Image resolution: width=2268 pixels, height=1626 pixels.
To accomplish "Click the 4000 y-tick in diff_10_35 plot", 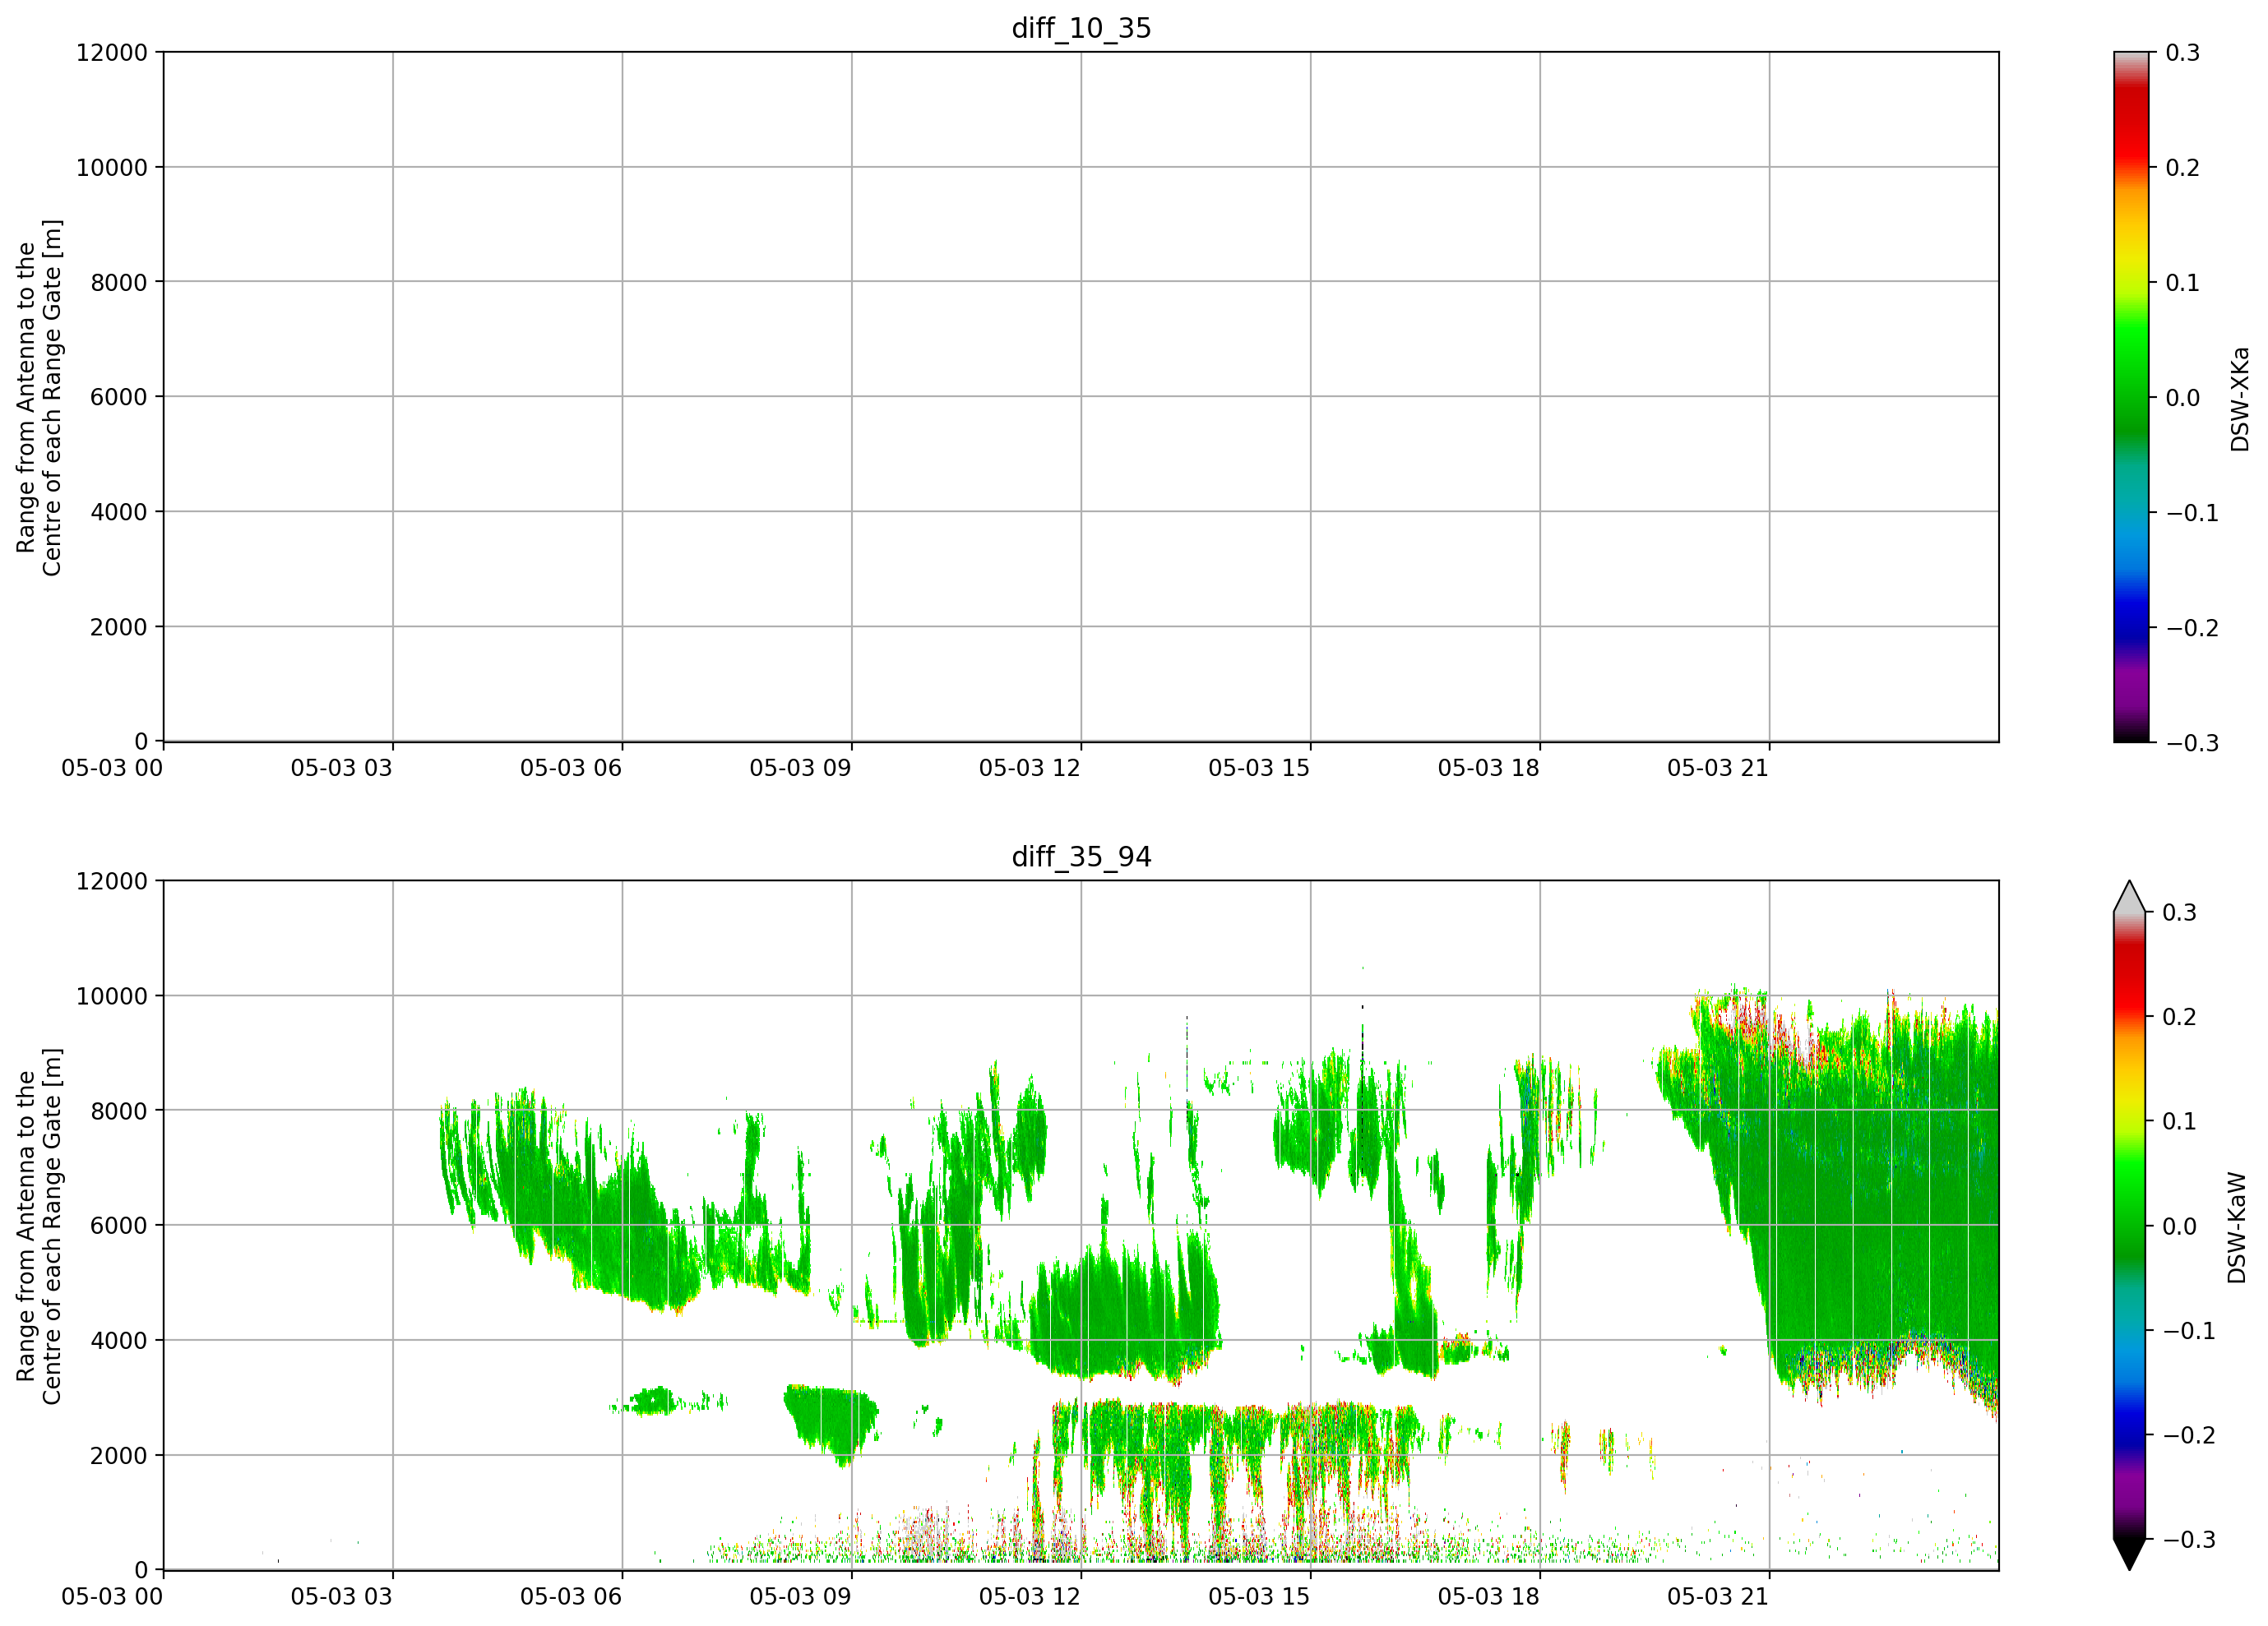I will point(119,511).
